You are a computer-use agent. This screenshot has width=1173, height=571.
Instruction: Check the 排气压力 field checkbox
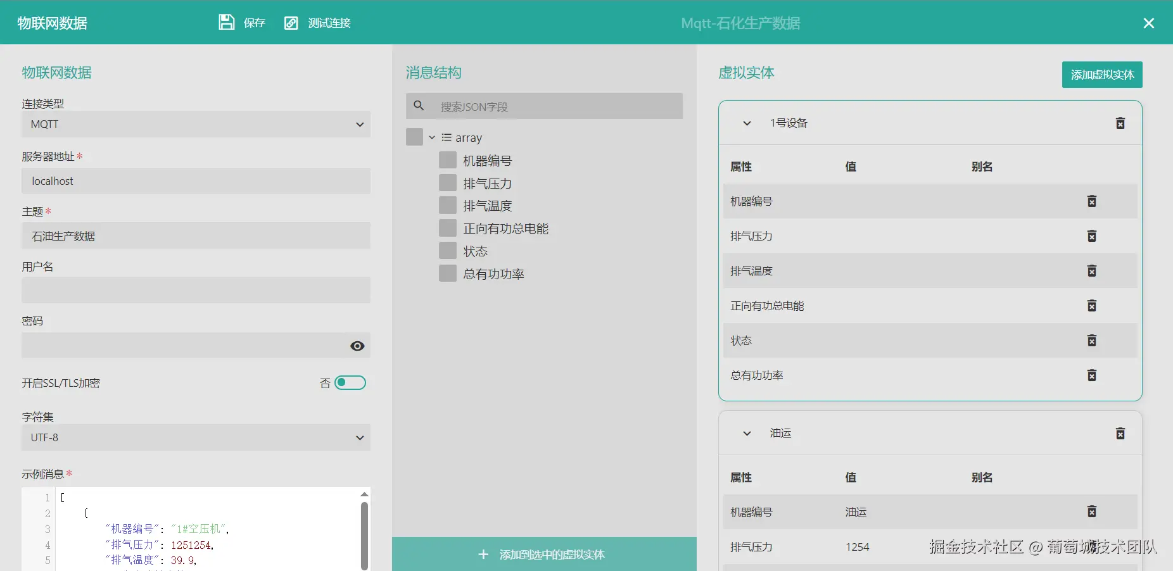click(448, 183)
